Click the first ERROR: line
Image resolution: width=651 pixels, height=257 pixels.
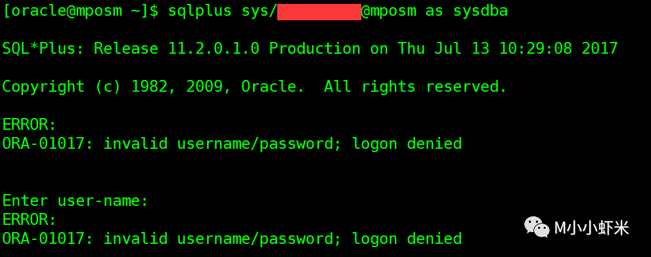tap(29, 125)
